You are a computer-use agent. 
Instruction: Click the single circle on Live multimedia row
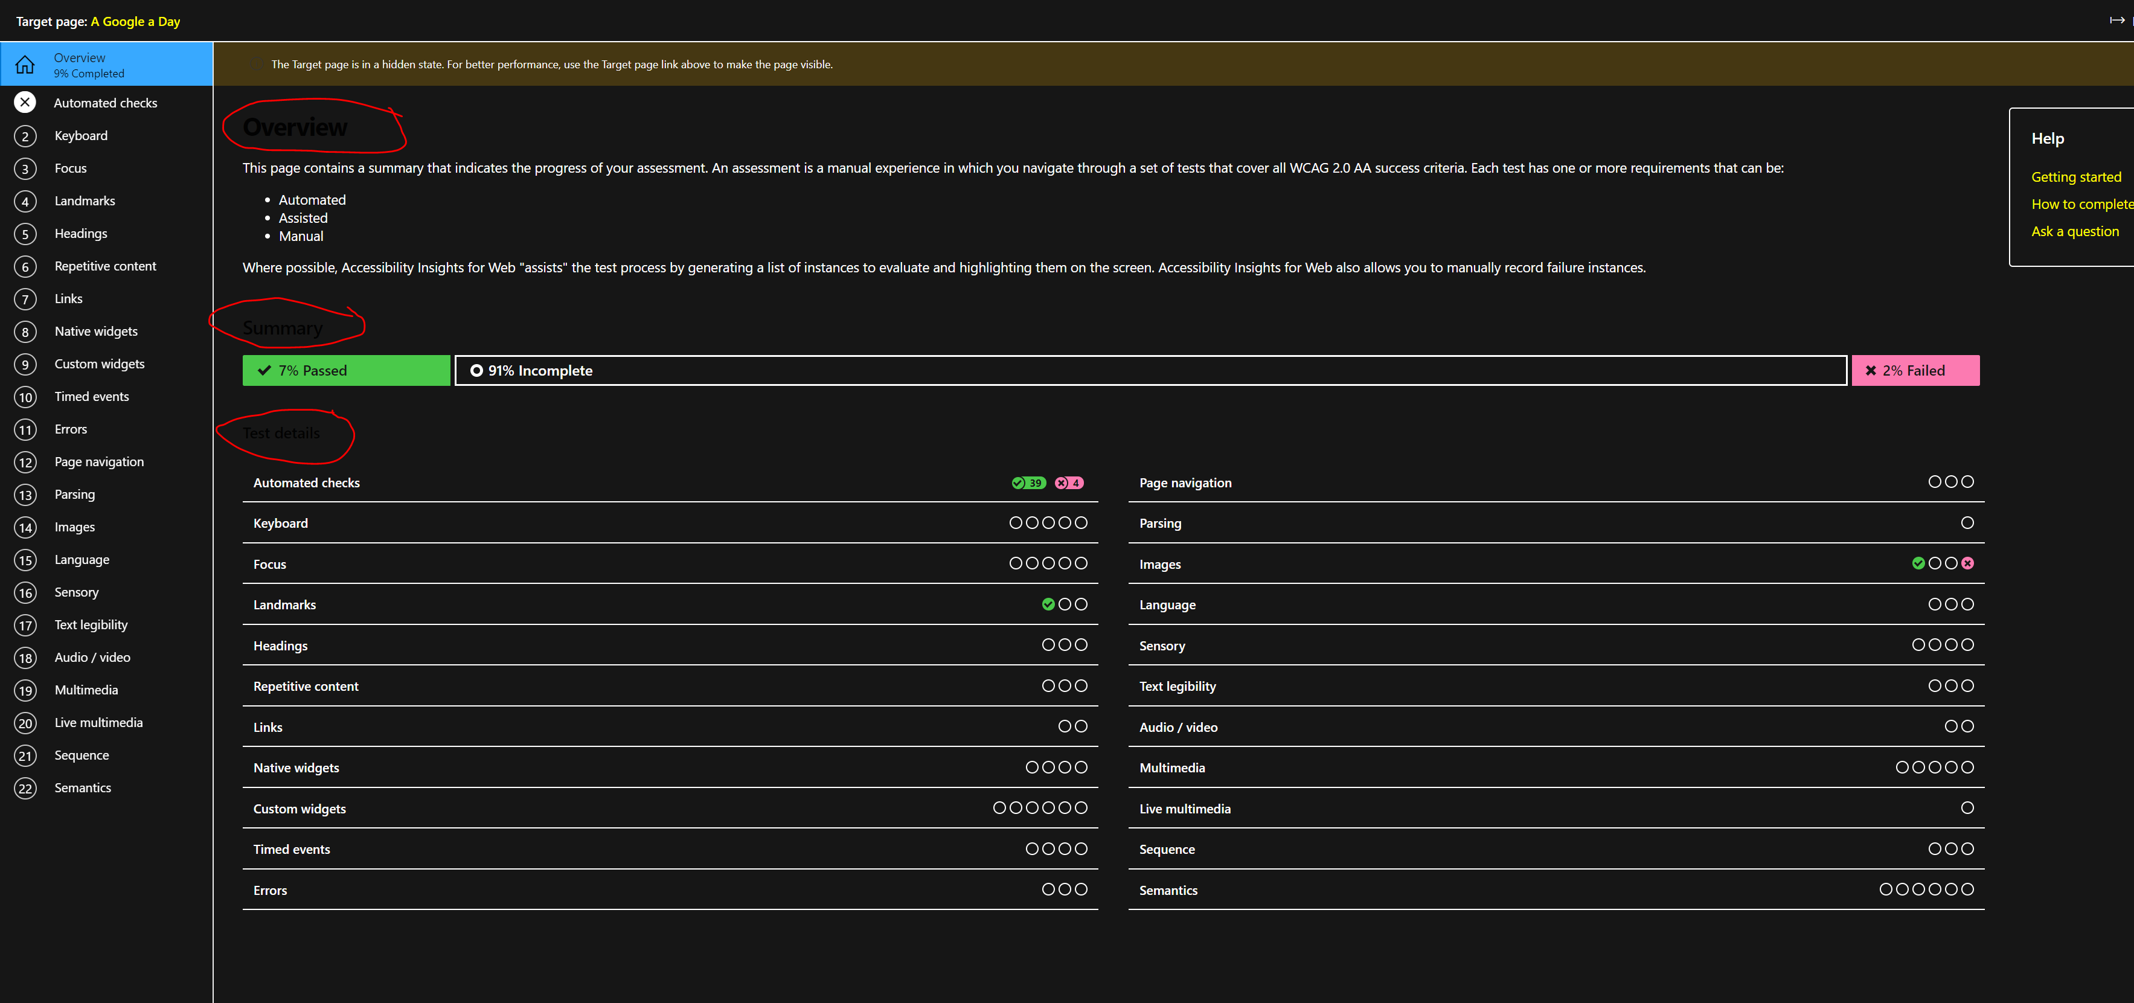(x=1967, y=807)
